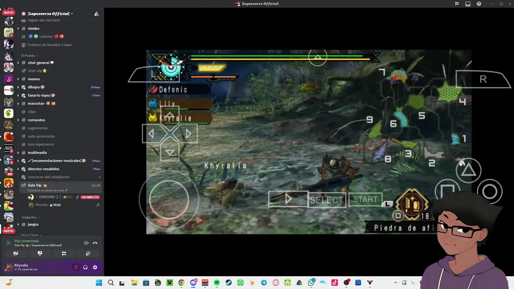Image resolution: width=514 pixels, height=289 pixels.
Task: Open Steam from the taskbar
Action: coord(228,283)
